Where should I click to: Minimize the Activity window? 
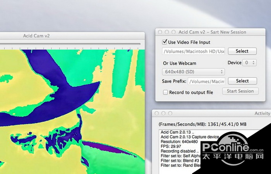[x=163, y=113]
